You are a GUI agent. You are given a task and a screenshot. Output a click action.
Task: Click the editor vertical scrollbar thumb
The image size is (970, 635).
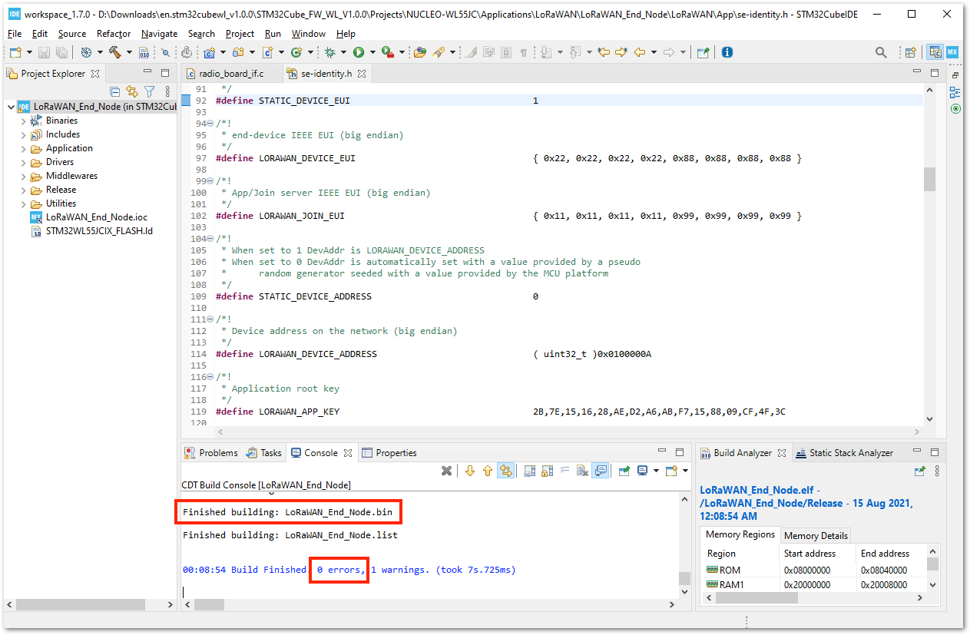coord(929,179)
